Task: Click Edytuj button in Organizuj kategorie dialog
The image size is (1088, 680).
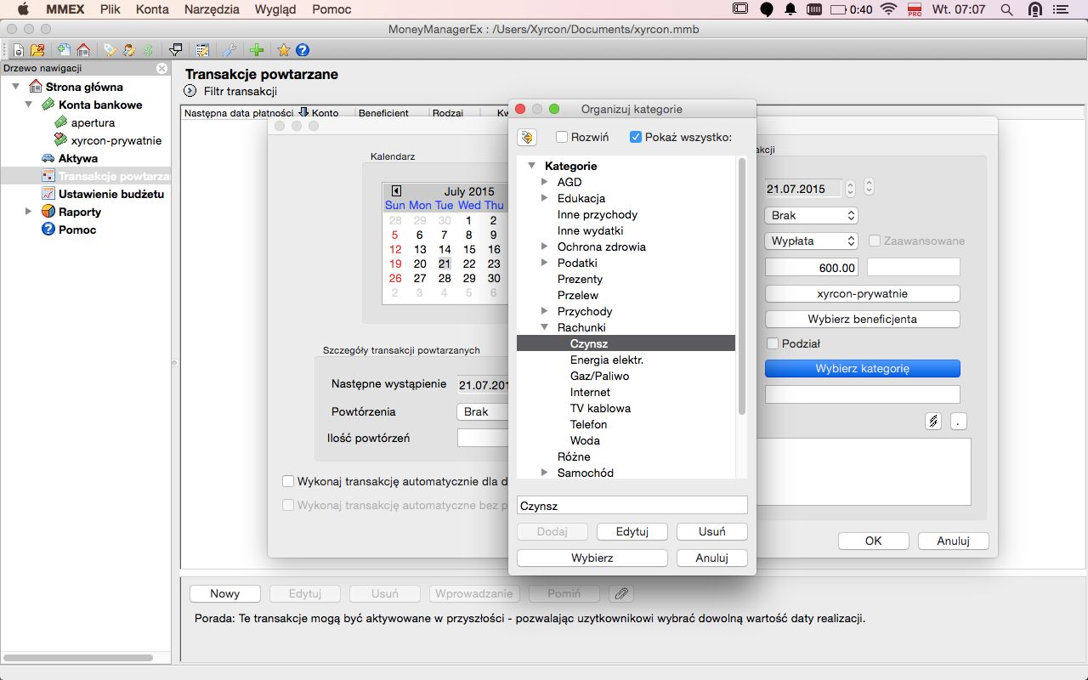Action: pos(632,531)
